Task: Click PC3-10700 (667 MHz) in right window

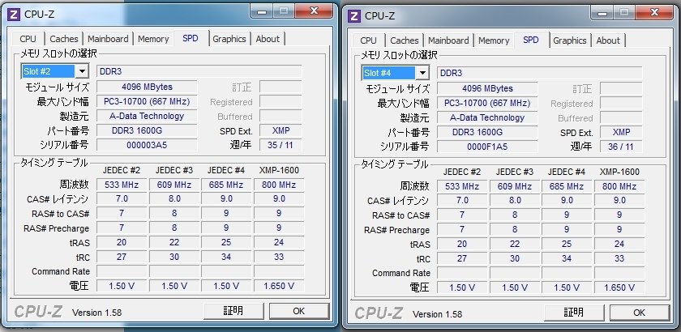Action: pos(487,104)
